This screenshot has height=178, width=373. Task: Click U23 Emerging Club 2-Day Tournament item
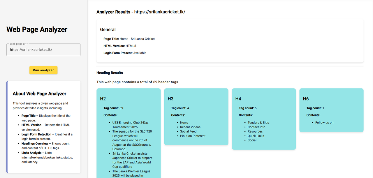coord(131,125)
